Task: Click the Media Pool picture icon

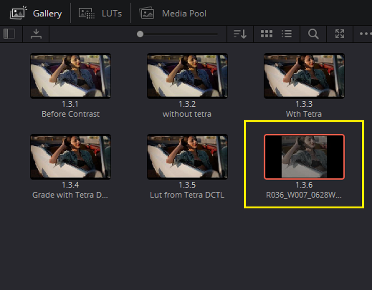Action: (147, 13)
